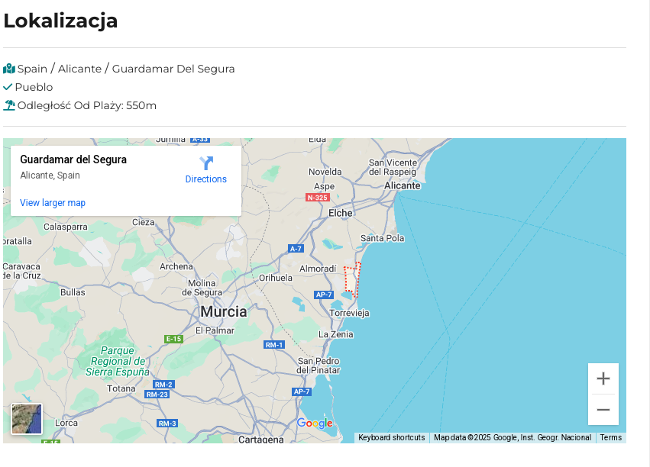Screen dimensions: 650x467
Task: Click the Lorca label on map
Action: (66, 423)
